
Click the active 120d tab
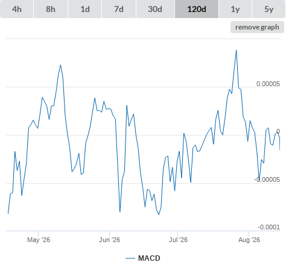point(197,9)
